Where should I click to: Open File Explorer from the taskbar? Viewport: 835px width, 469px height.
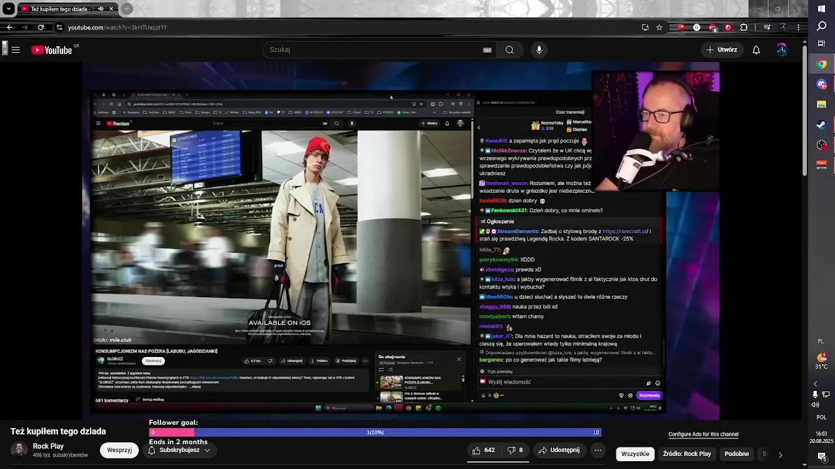pyautogui.click(x=821, y=104)
